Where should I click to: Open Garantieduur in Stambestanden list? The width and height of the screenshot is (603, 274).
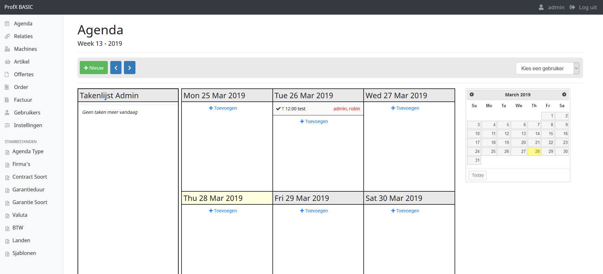28,189
